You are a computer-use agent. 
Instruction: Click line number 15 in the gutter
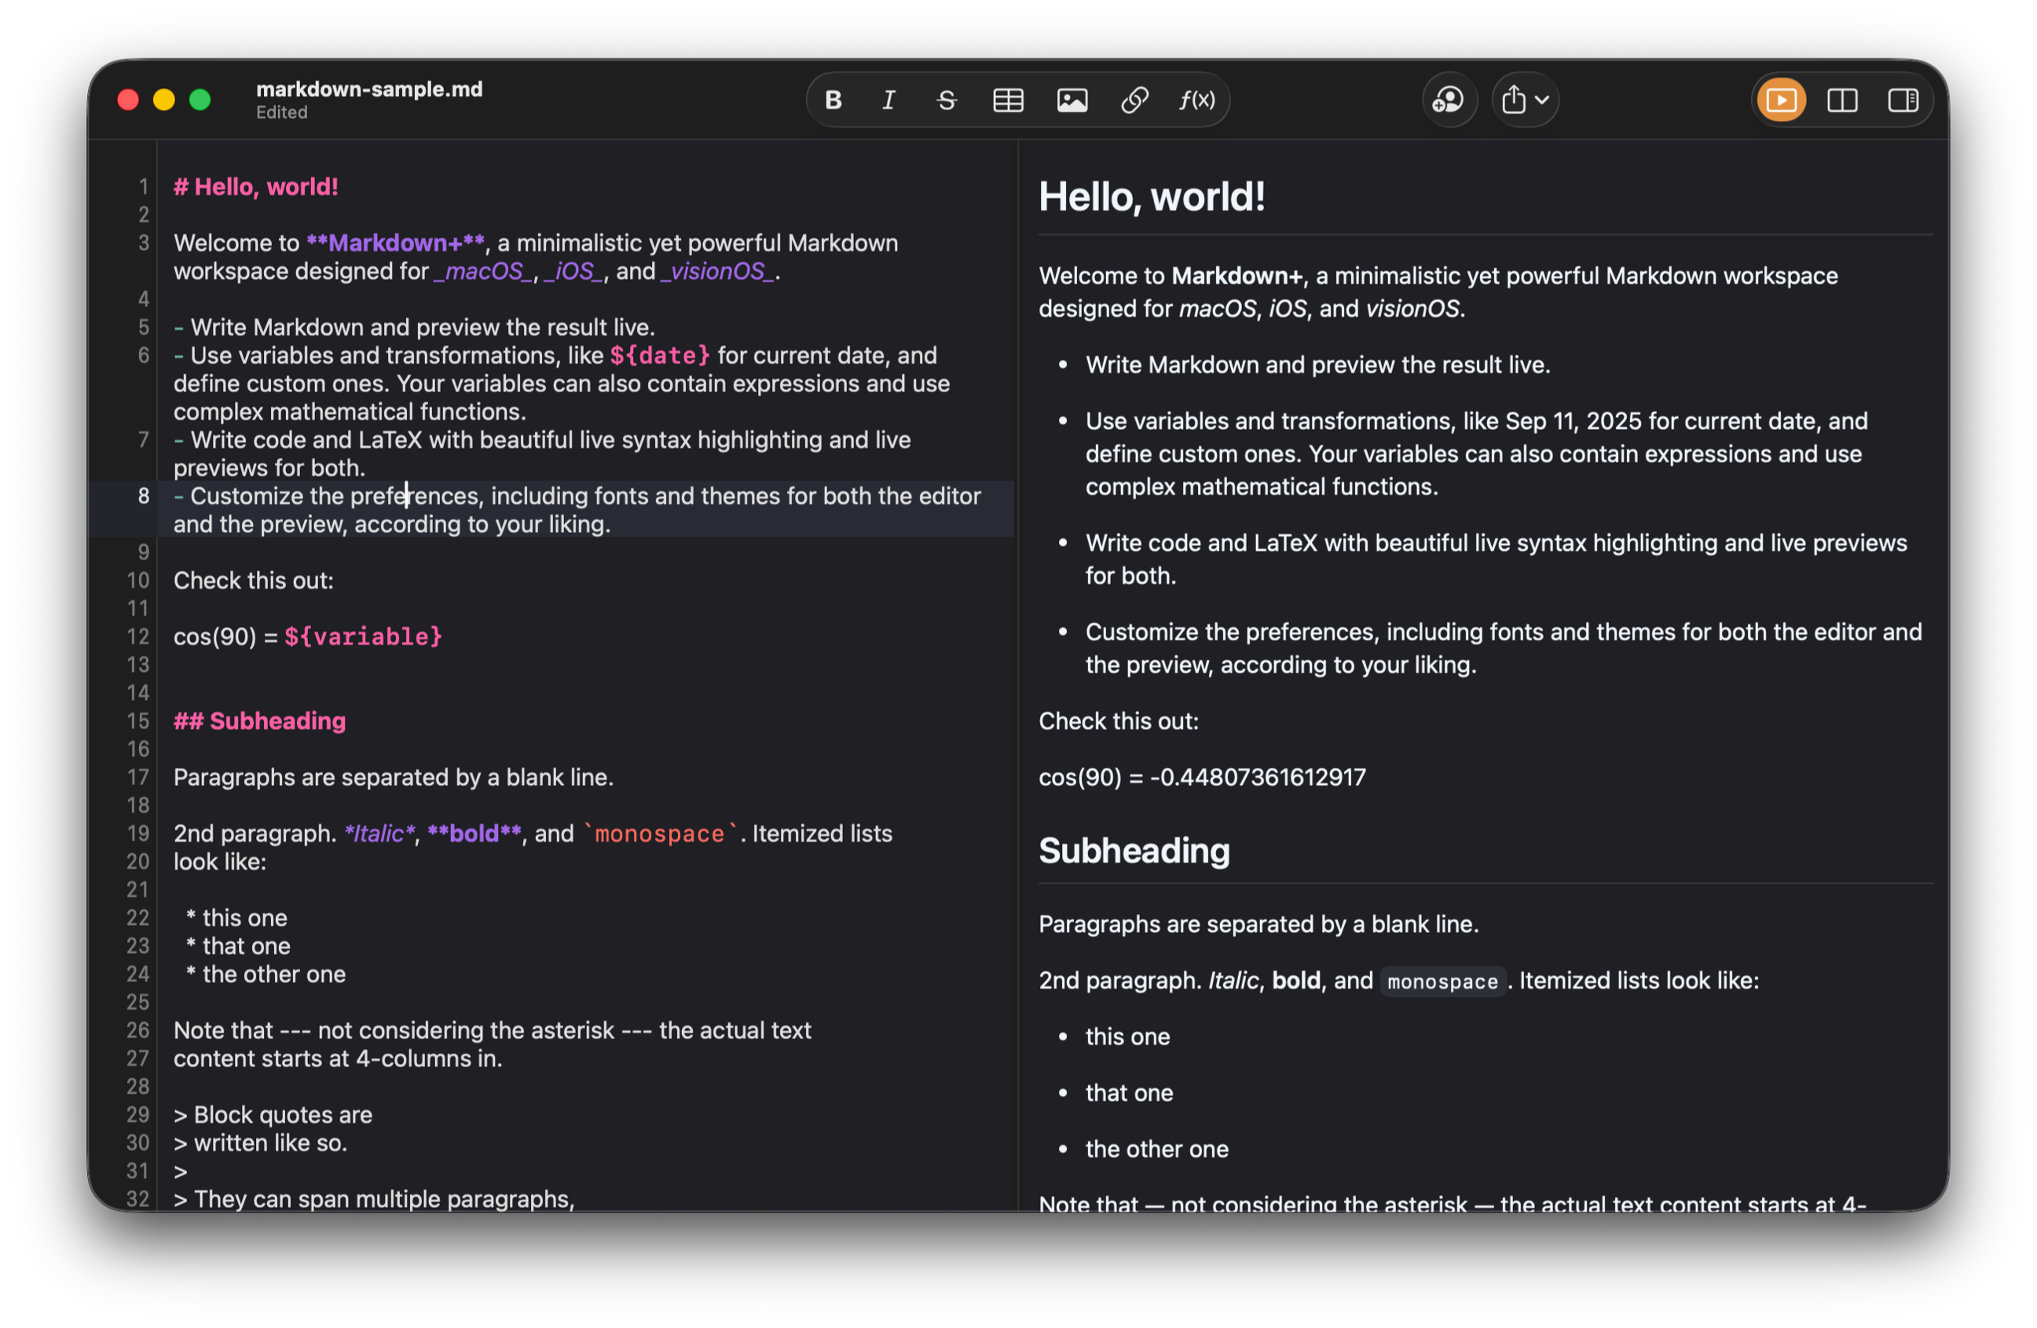click(138, 722)
